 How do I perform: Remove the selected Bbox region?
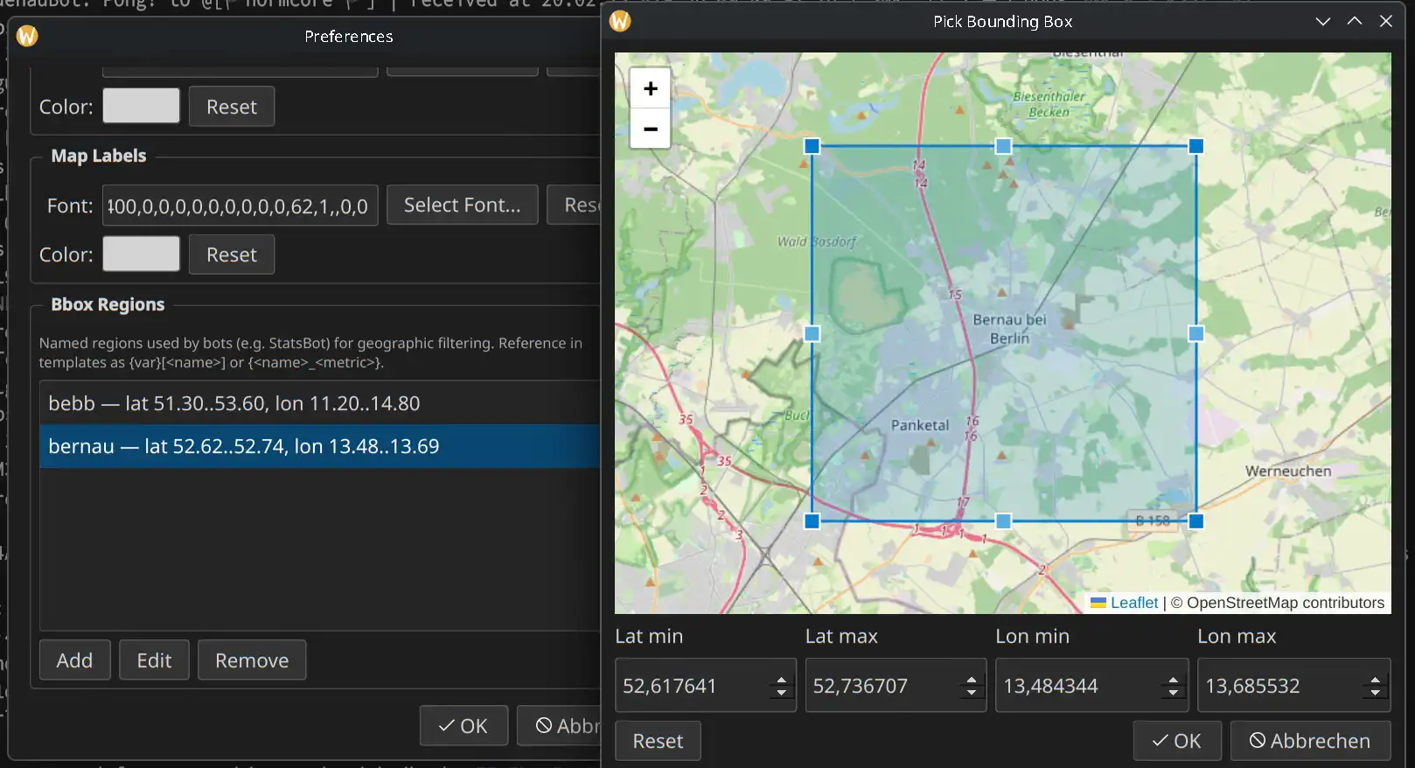(251, 660)
